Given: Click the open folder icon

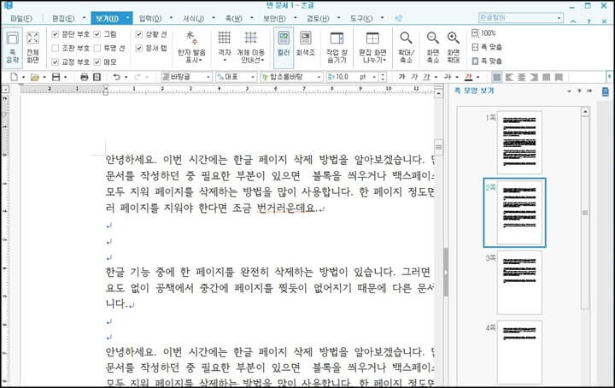Looking at the screenshot, I should pos(35,77).
